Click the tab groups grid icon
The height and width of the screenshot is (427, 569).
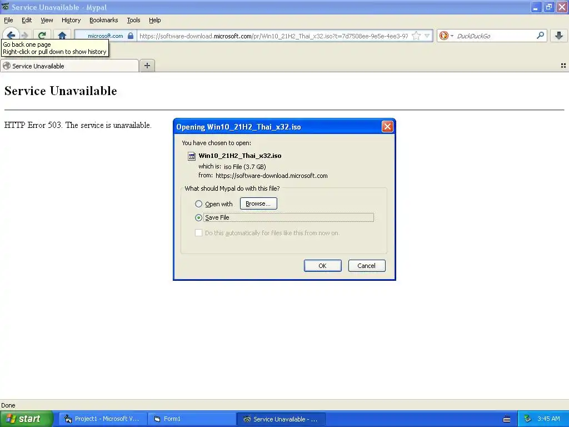click(563, 66)
